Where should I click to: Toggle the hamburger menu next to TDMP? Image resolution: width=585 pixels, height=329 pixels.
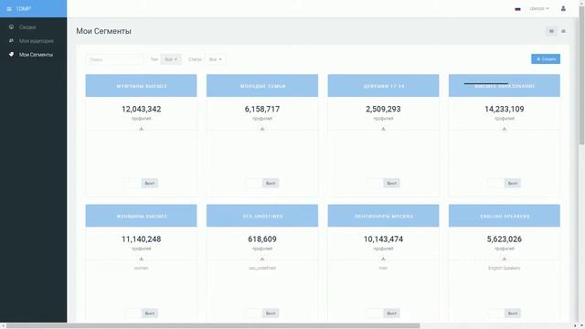[x=9, y=8]
